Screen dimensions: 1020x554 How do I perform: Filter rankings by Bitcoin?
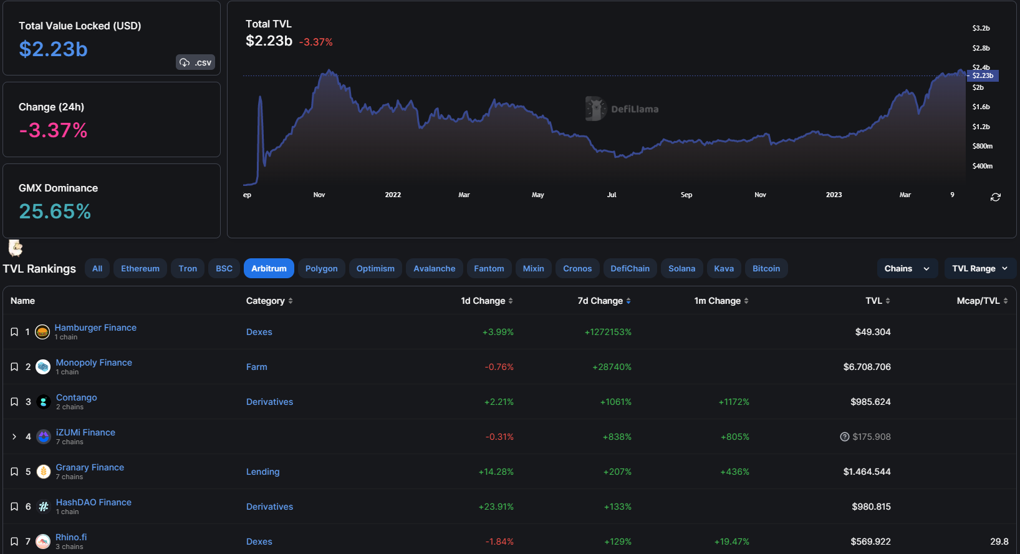click(x=766, y=268)
